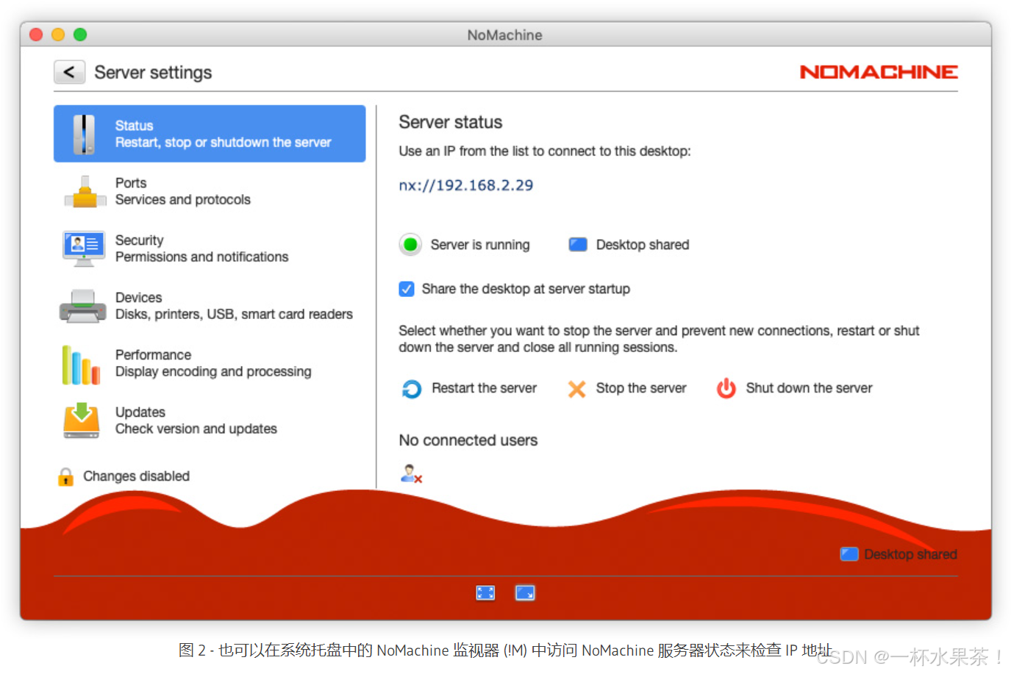Click the green Server is running indicator
The width and height of the screenshot is (1011, 674).
pyautogui.click(x=410, y=244)
